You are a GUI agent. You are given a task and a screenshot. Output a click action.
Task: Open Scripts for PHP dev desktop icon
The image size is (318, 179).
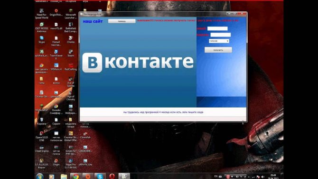click(x=71, y=150)
